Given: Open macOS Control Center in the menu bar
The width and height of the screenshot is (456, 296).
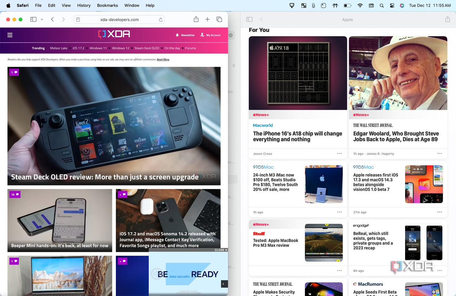Looking at the screenshot, I should pyautogui.click(x=392, y=6).
